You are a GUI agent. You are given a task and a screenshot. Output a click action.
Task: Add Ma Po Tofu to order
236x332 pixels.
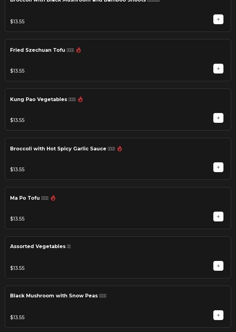click(x=218, y=217)
